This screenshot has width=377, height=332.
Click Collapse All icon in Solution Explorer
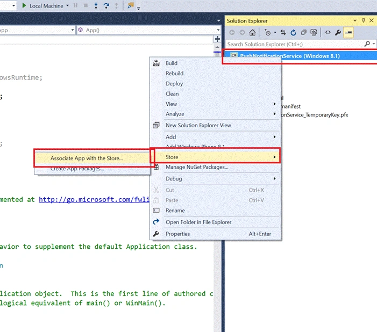click(x=304, y=32)
